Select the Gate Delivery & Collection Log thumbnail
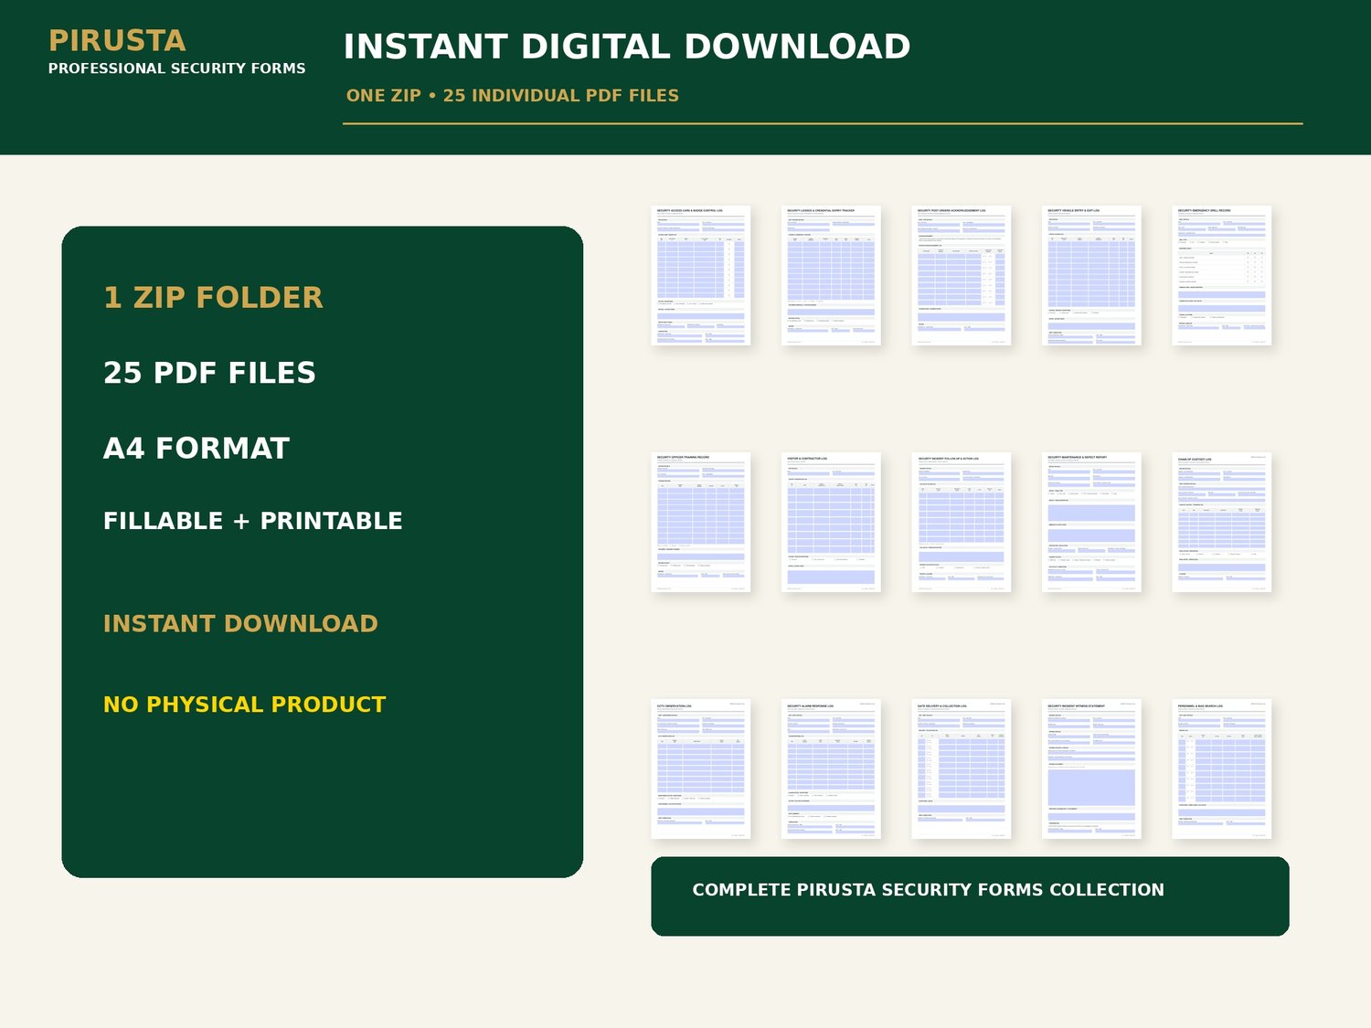Image resolution: width=1371 pixels, height=1028 pixels. tap(962, 768)
